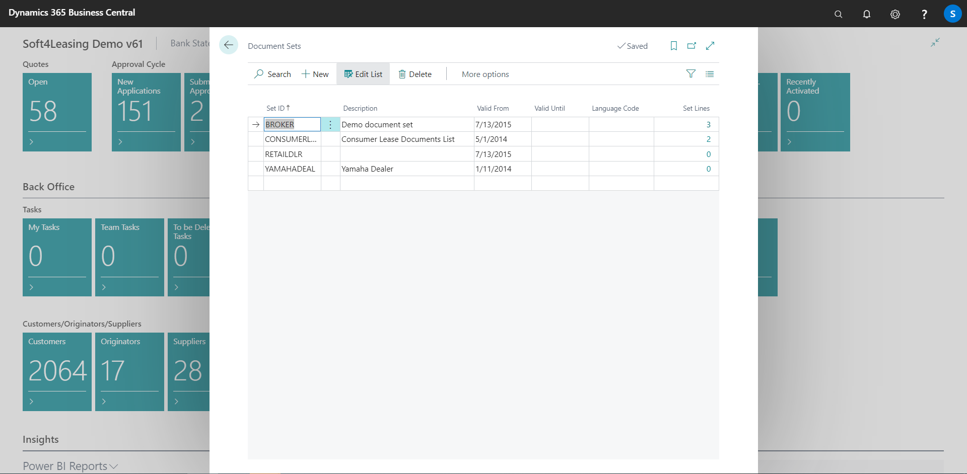
Task: Open the row options ellipsis for BROKER
Action: tap(330, 124)
